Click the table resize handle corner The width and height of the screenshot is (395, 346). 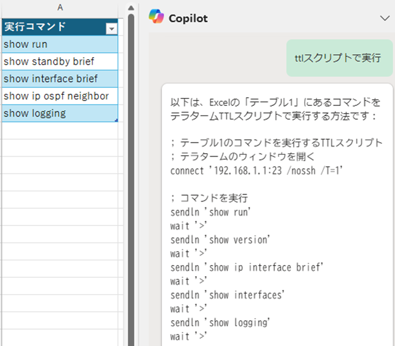click(117, 121)
